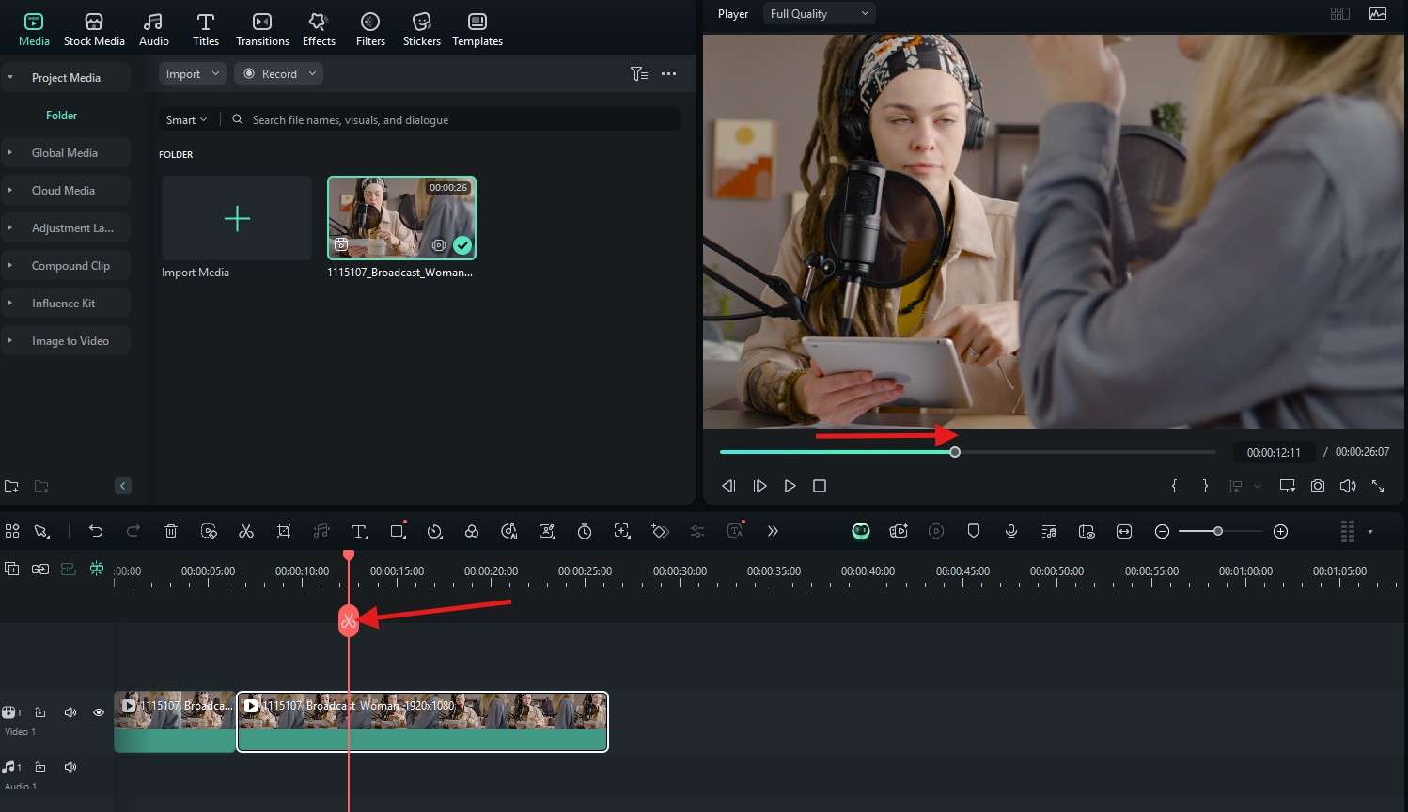Image resolution: width=1408 pixels, height=812 pixels.
Task: Toggle the select cursor tool
Action: (41, 531)
